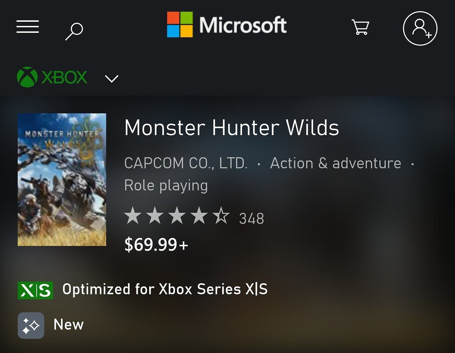Click the Optimized for Xbox Series X|S label
This screenshot has height=353, width=455.
coord(165,289)
